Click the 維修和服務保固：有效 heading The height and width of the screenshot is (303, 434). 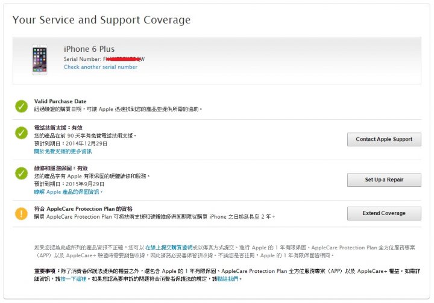[61, 168]
